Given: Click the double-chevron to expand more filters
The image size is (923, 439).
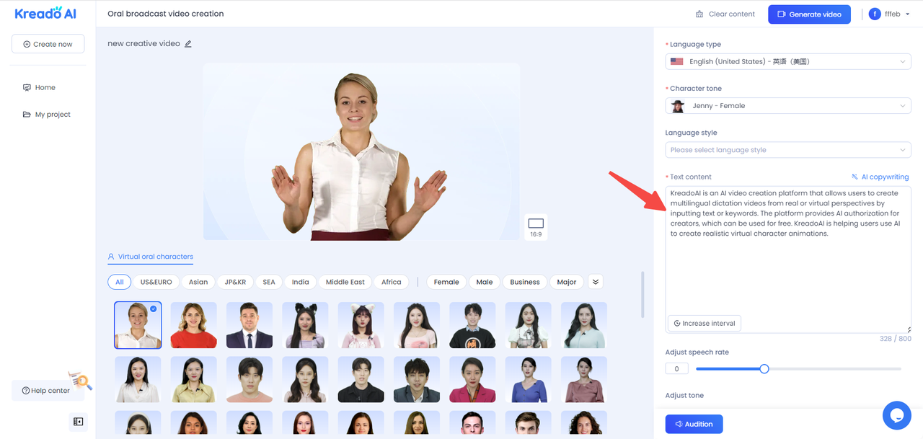Looking at the screenshot, I should (596, 282).
